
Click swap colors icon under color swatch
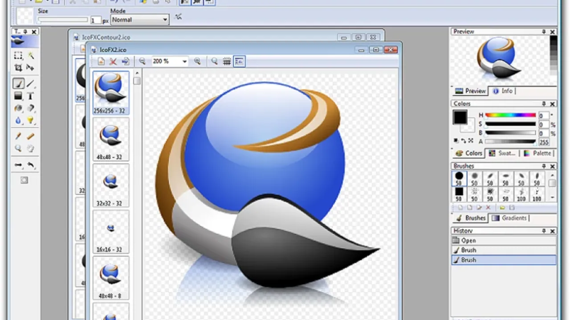point(463,141)
